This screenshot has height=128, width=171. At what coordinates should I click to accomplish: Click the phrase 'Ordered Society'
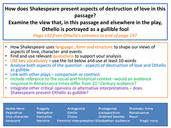[111, 117]
